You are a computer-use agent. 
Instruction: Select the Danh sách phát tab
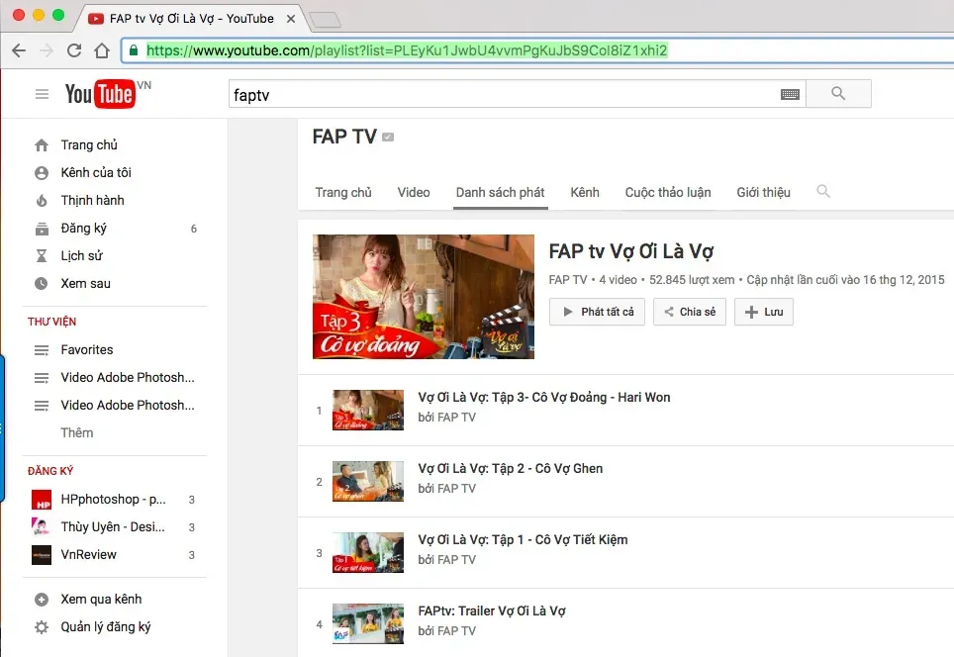pyautogui.click(x=500, y=192)
